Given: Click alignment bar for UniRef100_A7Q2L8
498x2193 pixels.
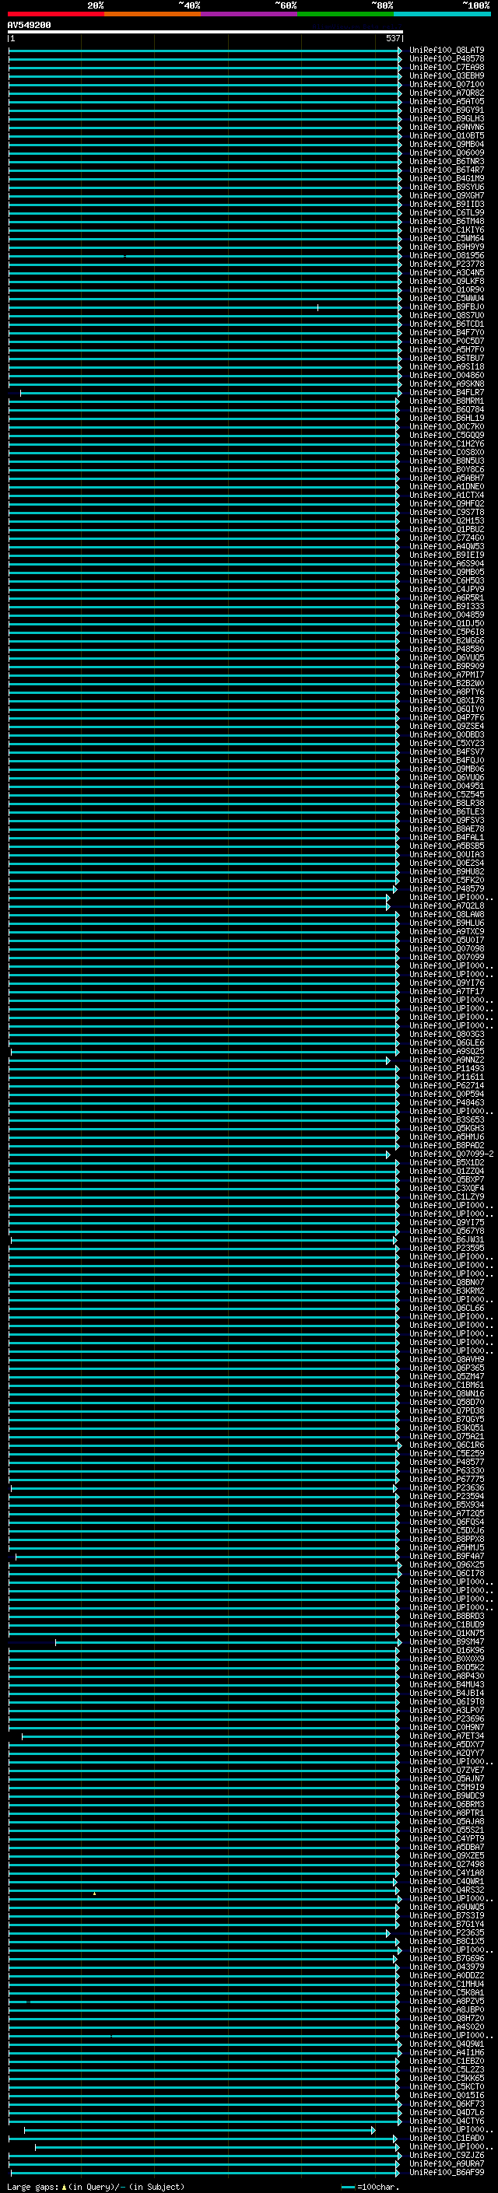Looking at the screenshot, I should [x=199, y=906].
